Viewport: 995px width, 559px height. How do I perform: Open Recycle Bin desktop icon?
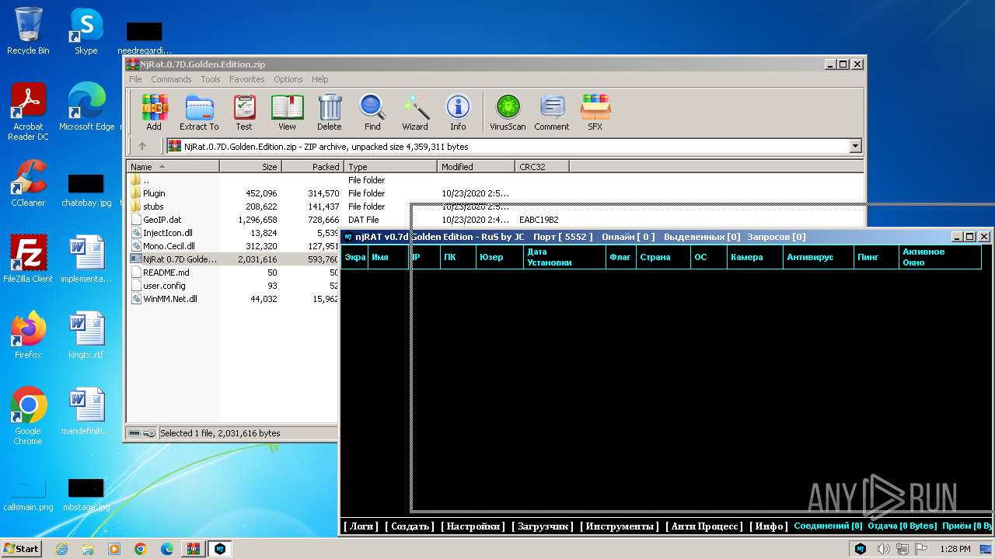[x=28, y=31]
